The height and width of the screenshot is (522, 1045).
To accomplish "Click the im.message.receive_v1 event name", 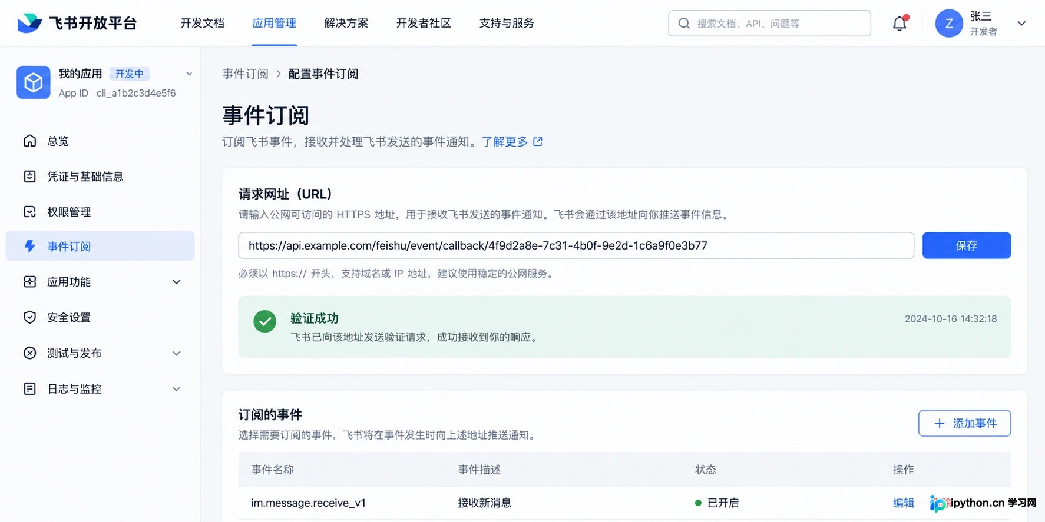I will [309, 503].
